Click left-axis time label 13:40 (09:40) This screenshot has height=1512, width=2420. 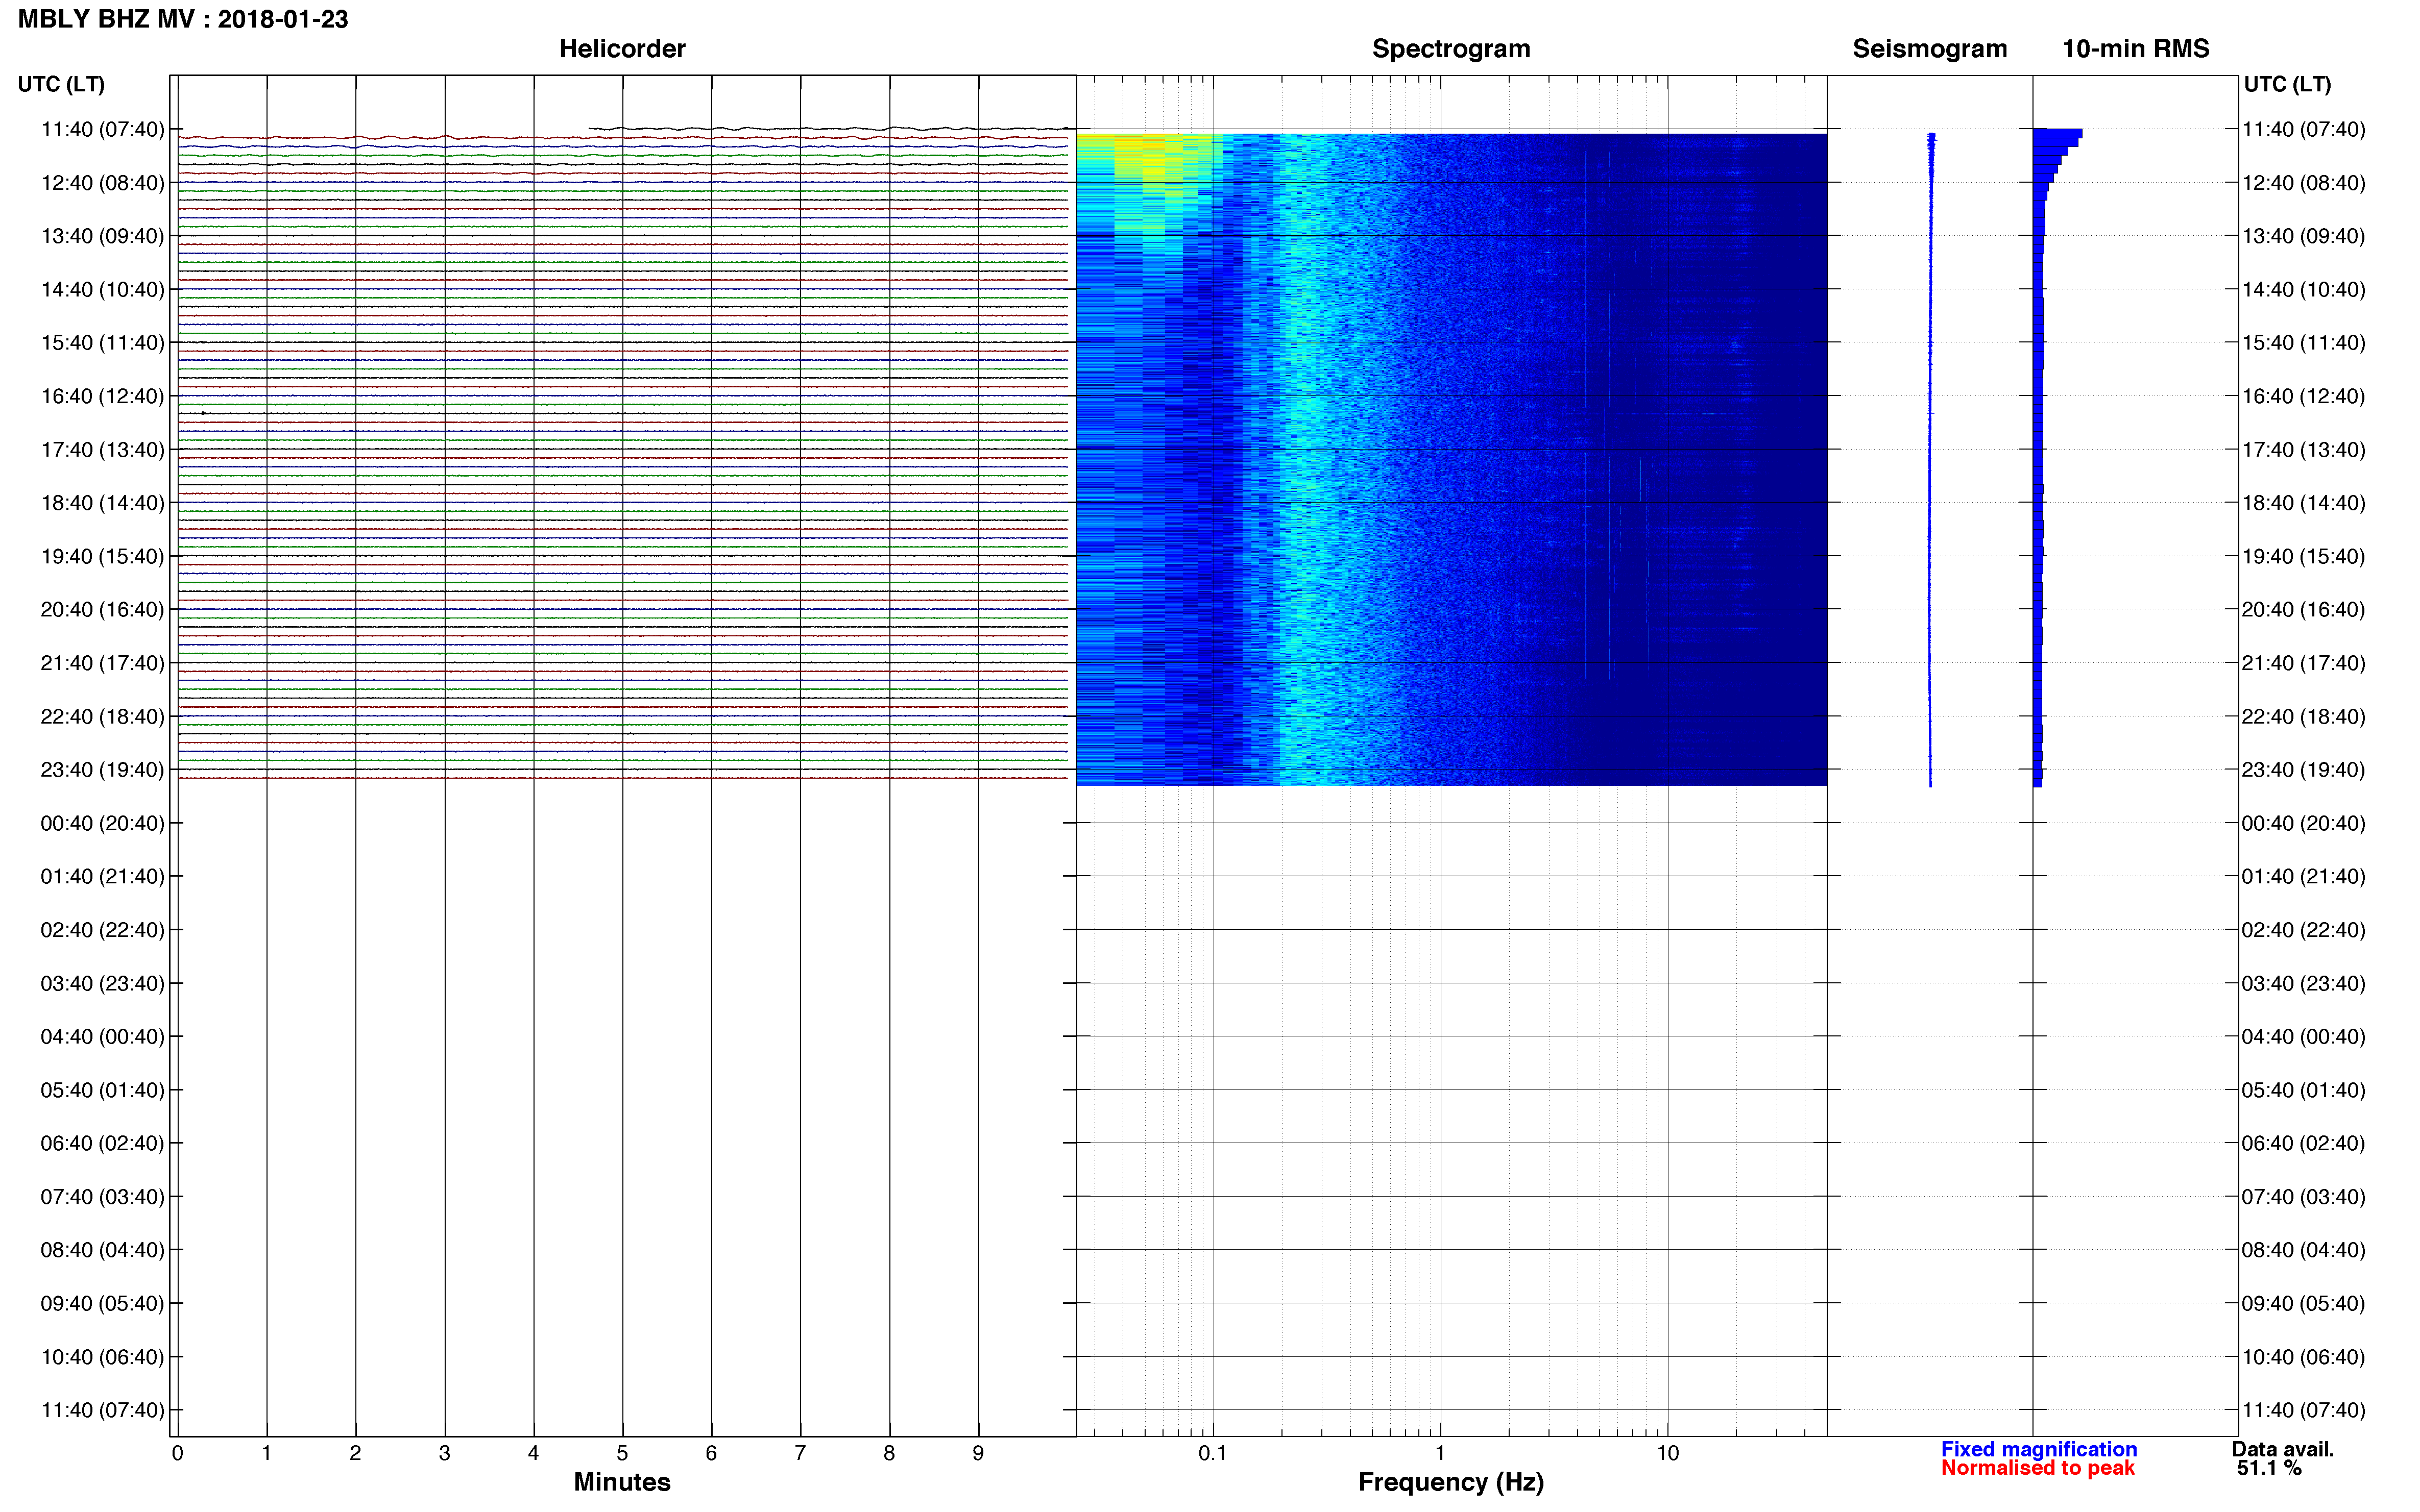pos(102,236)
